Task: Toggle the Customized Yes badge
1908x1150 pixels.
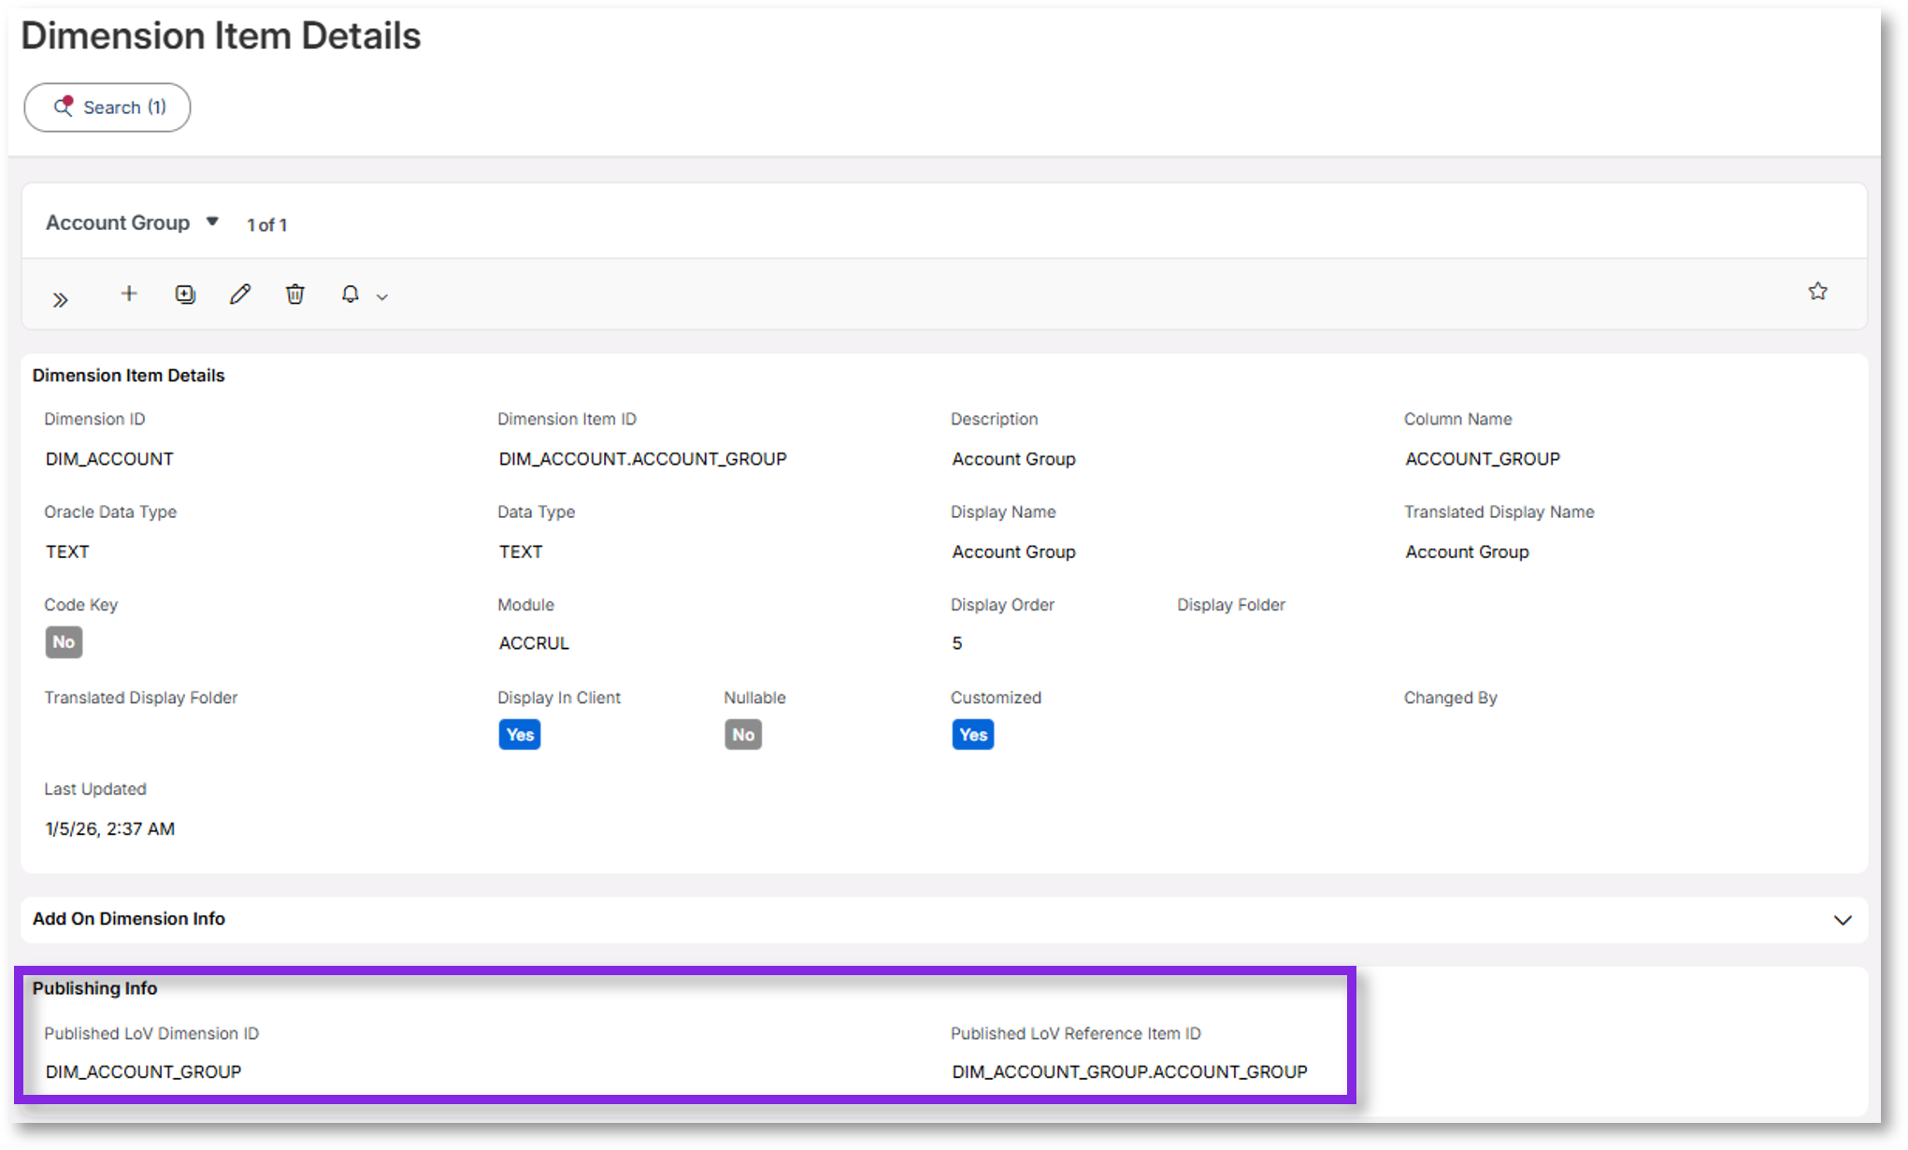Action: [x=973, y=735]
